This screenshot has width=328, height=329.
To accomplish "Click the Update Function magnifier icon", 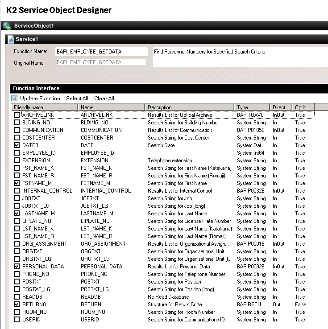I will point(14,98).
